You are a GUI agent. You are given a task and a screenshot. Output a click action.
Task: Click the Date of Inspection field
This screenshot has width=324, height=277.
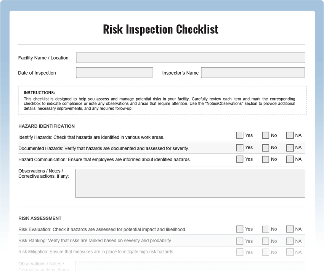[114, 73]
